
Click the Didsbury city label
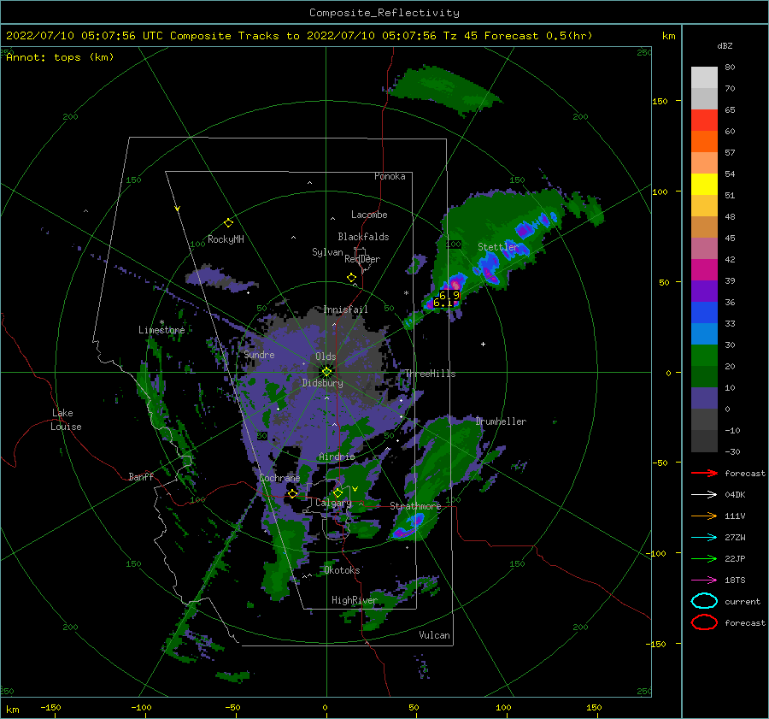click(x=323, y=383)
